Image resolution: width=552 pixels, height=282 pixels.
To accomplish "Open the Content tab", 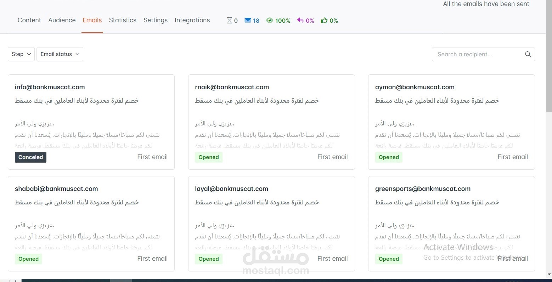I will [x=29, y=20].
